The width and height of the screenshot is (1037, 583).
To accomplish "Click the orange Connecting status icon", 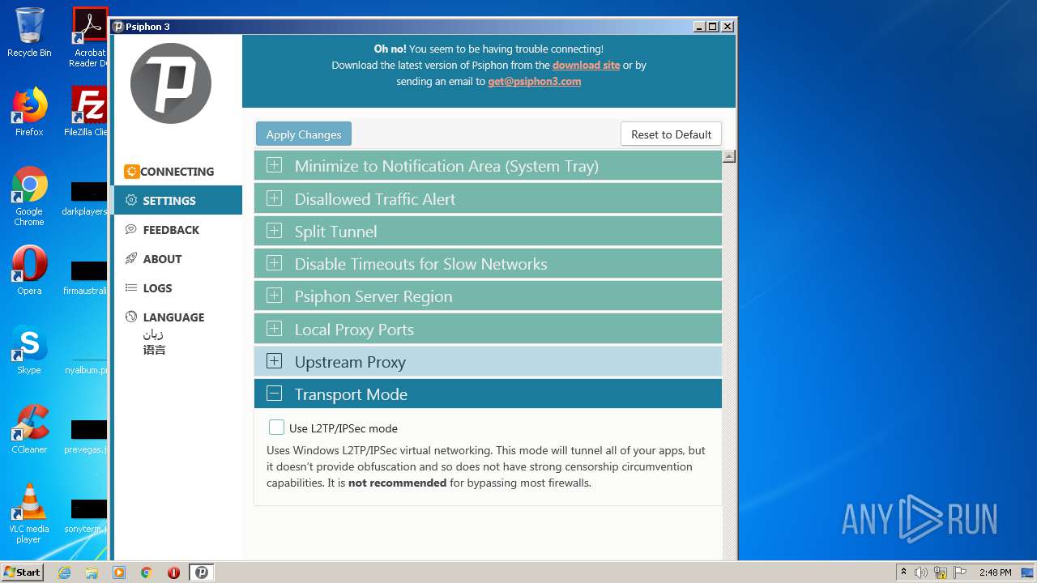I will click(131, 172).
